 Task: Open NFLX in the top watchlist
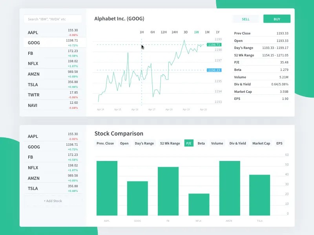coord(53,63)
